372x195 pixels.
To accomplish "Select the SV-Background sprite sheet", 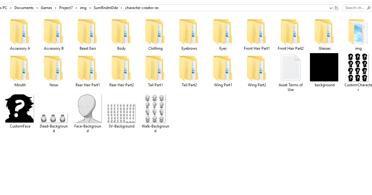I will [121, 113].
